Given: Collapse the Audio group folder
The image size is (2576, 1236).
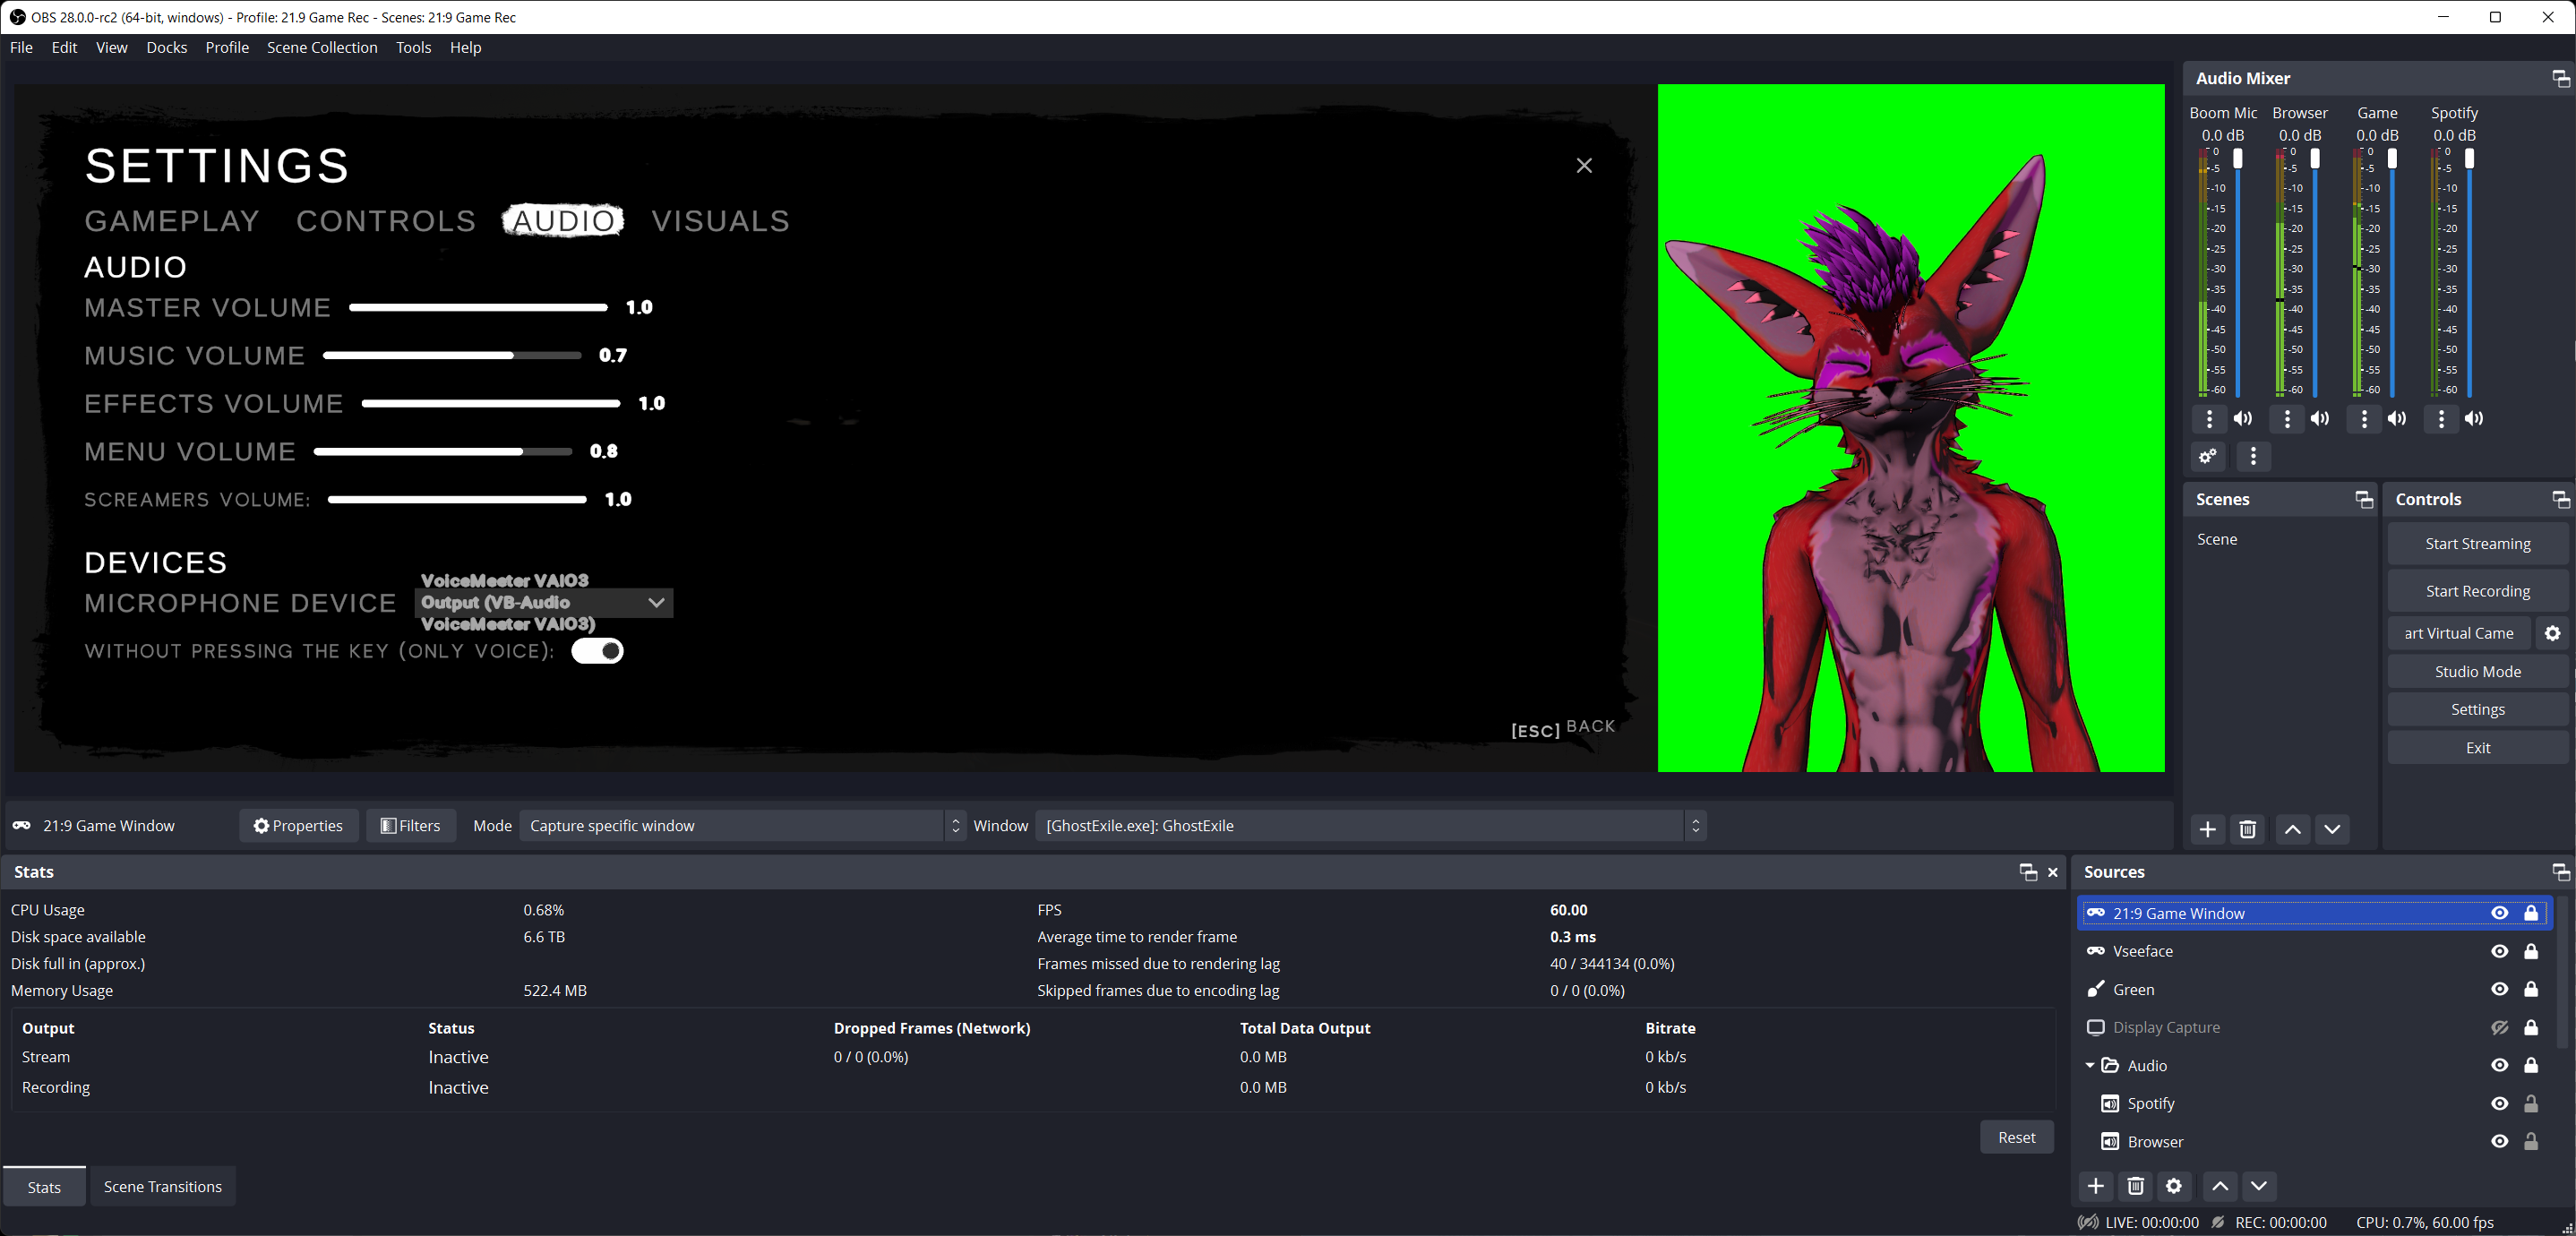Looking at the screenshot, I should [x=2090, y=1066].
